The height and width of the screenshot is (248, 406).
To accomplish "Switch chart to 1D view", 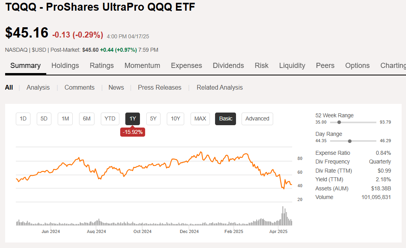I will [x=23, y=118].
